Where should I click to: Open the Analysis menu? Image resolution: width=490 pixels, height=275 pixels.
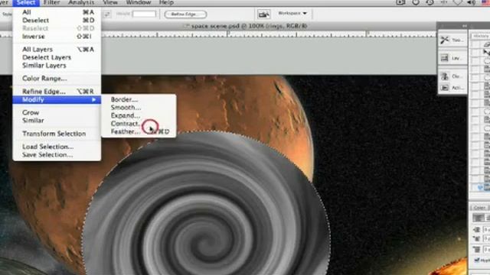[81, 2]
